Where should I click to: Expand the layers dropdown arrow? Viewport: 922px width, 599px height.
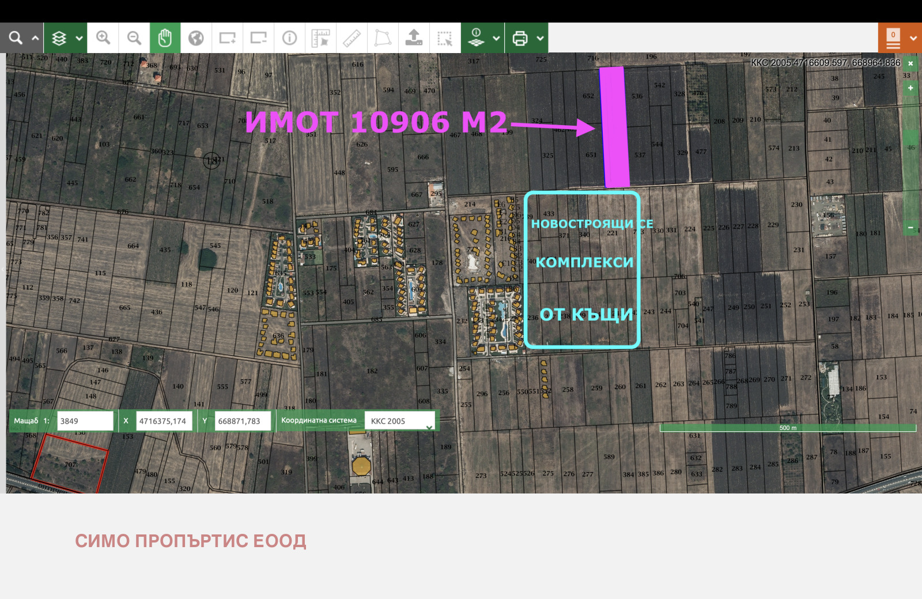[79, 38]
